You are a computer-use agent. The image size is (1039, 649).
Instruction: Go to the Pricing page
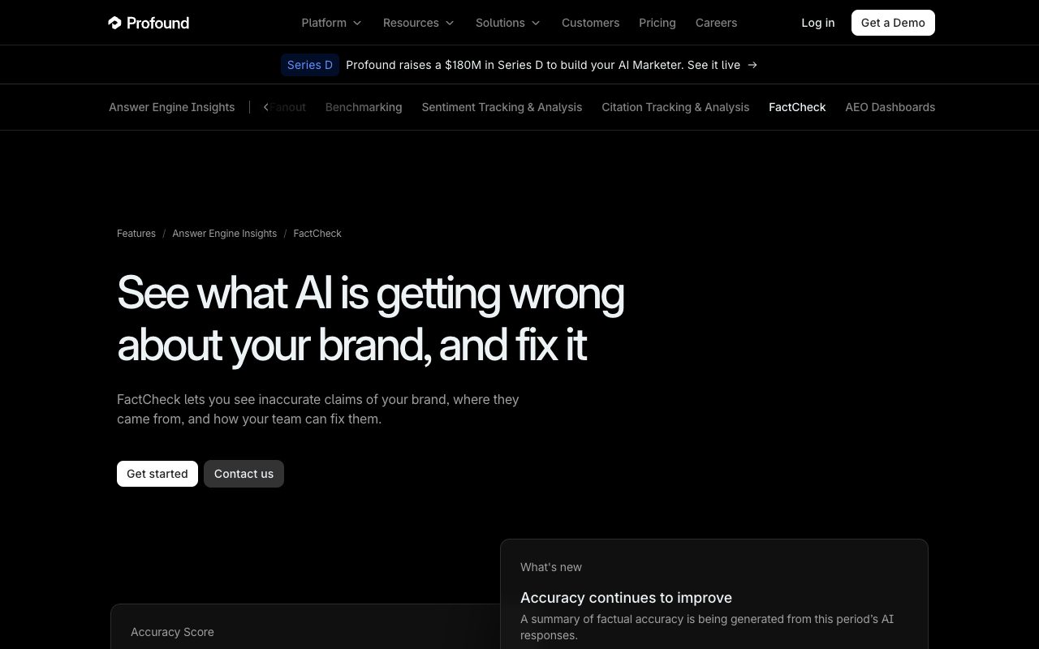[657, 23]
